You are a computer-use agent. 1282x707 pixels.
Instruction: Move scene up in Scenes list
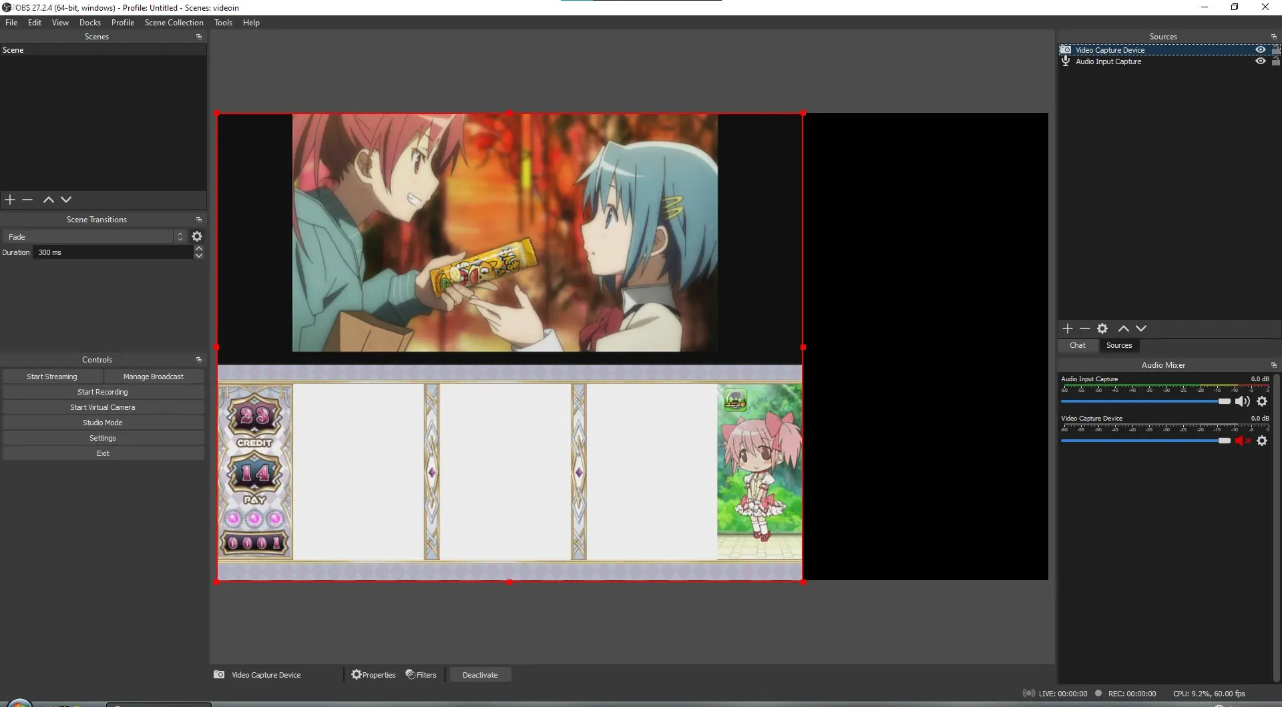pyautogui.click(x=49, y=200)
